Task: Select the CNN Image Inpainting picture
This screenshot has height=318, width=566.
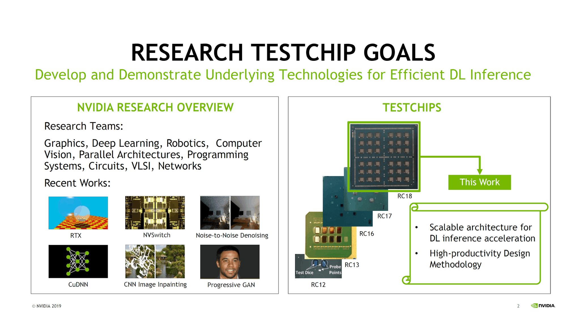Action: click(x=155, y=261)
